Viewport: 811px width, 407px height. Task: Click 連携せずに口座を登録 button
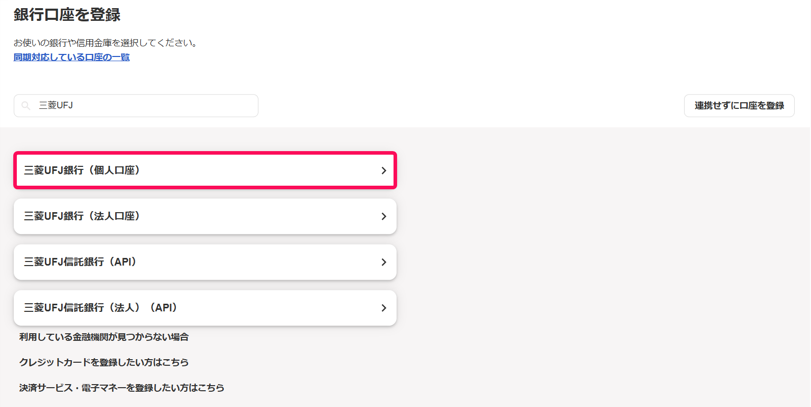tap(739, 105)
